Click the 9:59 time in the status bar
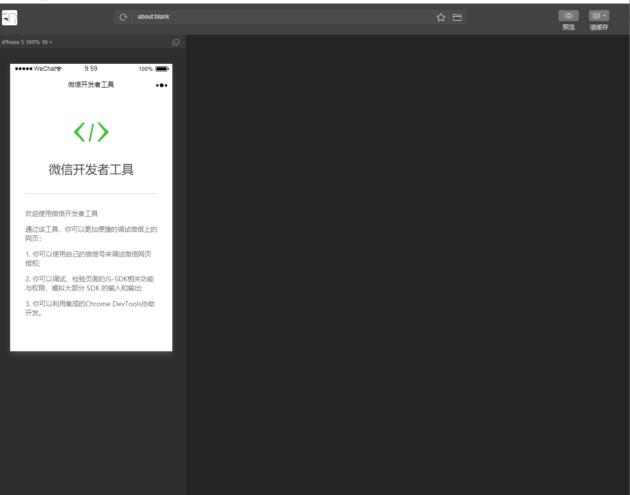Viewport: 630px width, 495px height. tap(91, 69)
